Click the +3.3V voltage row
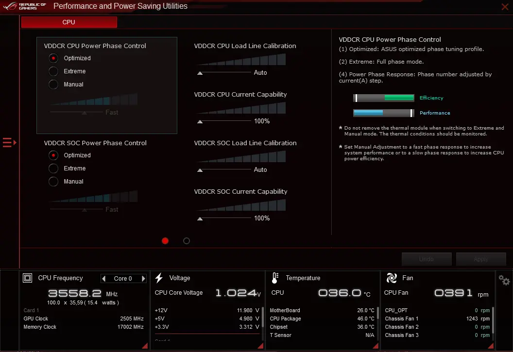513x352 pixels. [207, 327]
